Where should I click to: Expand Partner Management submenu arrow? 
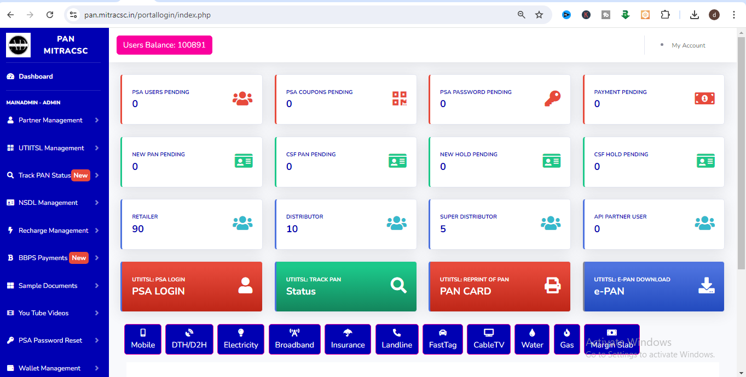(x=97, y=120)
